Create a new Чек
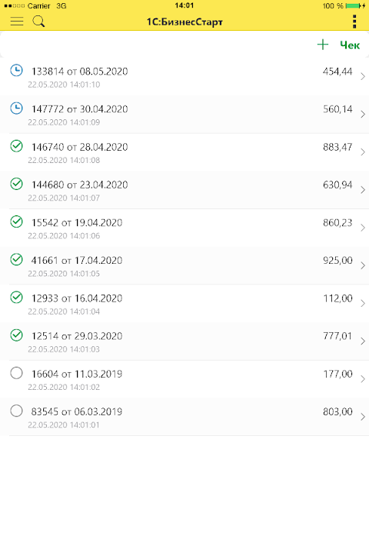 350,45
